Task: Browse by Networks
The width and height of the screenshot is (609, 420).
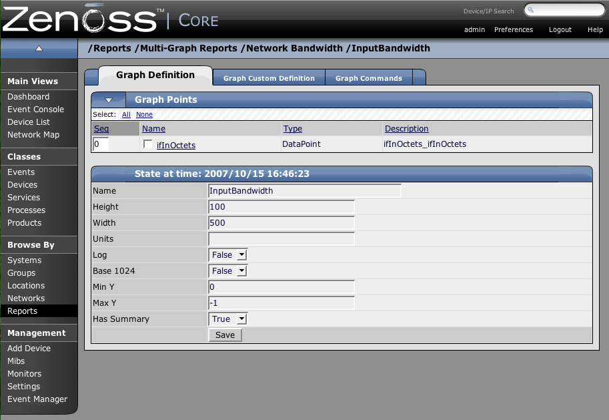Action: 26,298
